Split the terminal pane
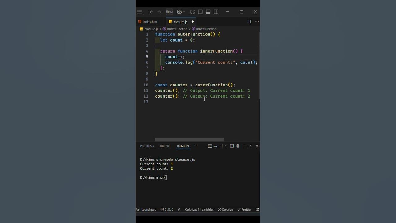 pos(232,146)
